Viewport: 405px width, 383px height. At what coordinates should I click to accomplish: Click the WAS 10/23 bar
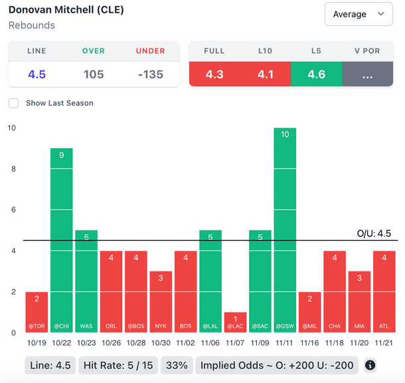click(x=86, y=281)
